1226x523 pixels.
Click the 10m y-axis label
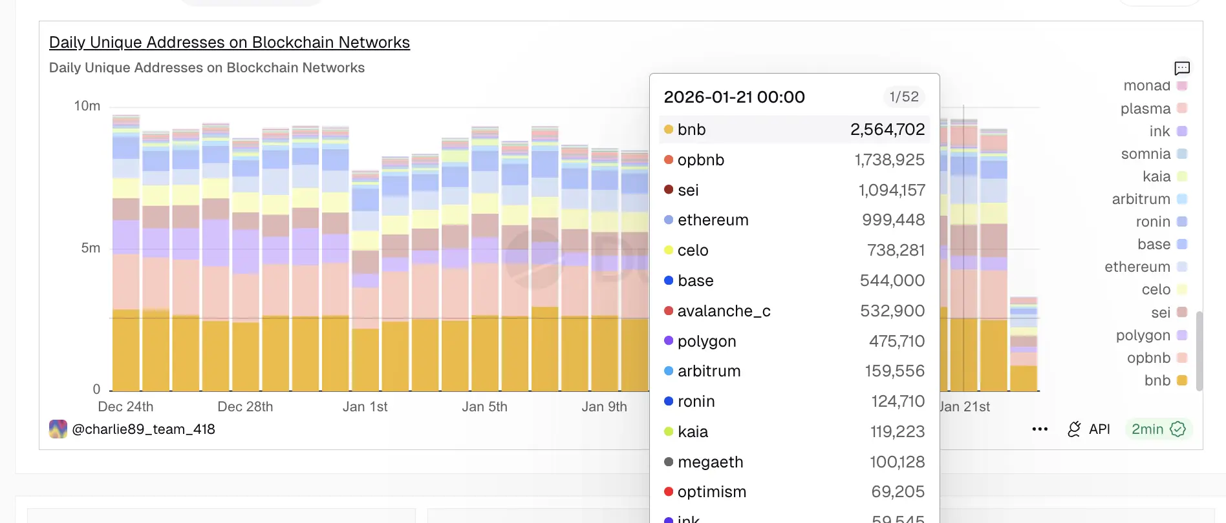point(87,106)
